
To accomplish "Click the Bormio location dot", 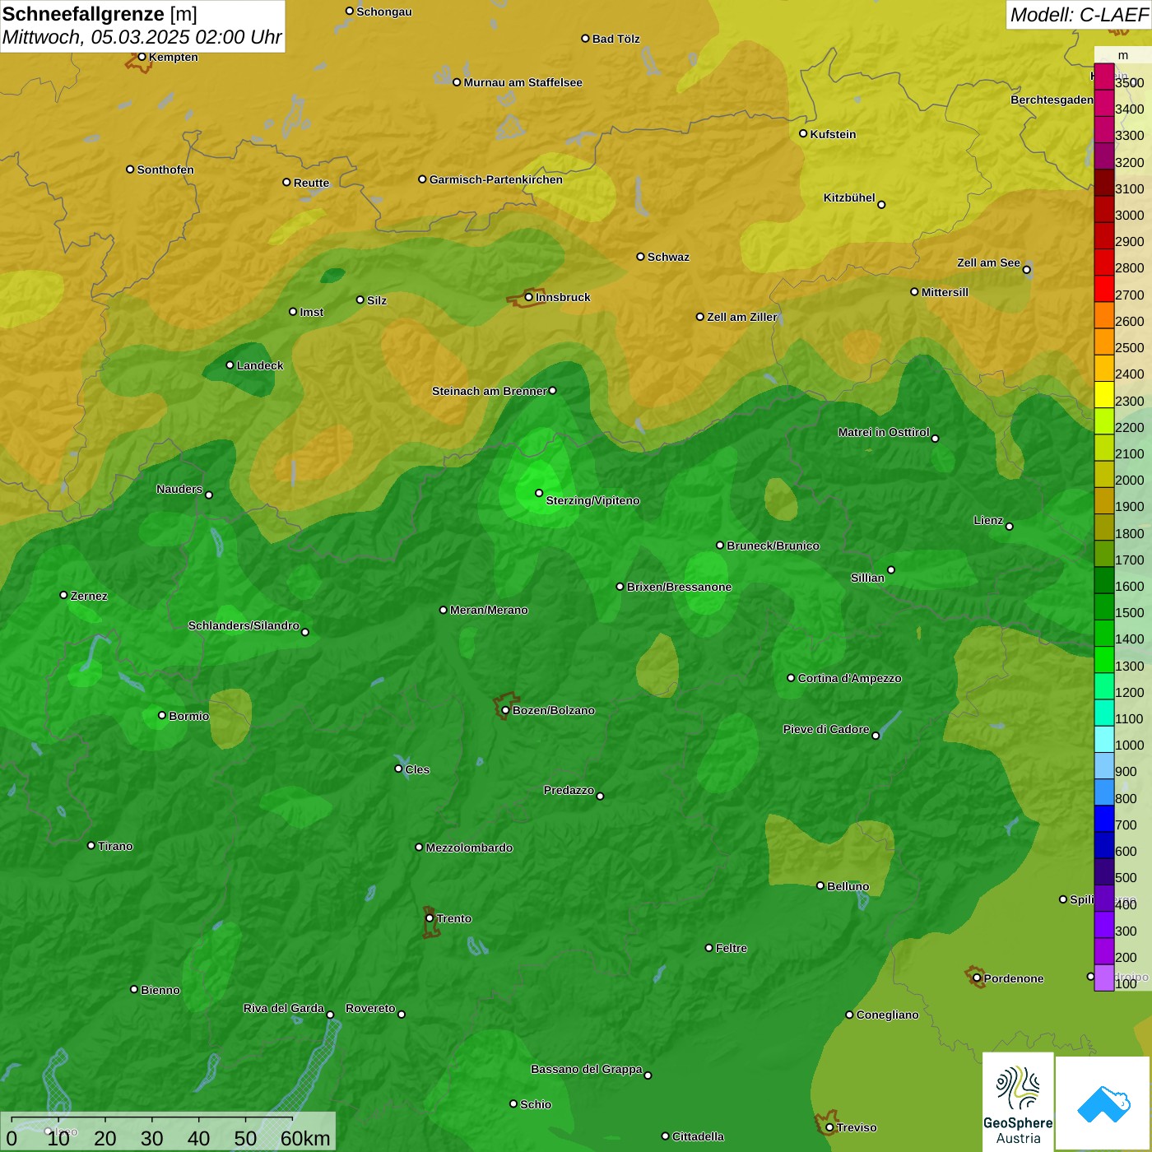I will click(x=162, y=715).
